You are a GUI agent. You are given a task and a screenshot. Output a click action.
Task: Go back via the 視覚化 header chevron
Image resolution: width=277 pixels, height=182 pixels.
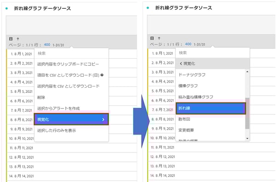point(181,63)
